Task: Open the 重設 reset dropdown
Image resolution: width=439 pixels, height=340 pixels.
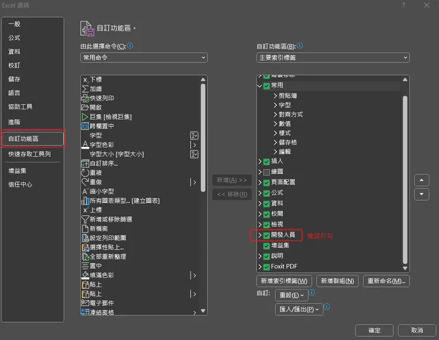Action: tap(291, 295)
